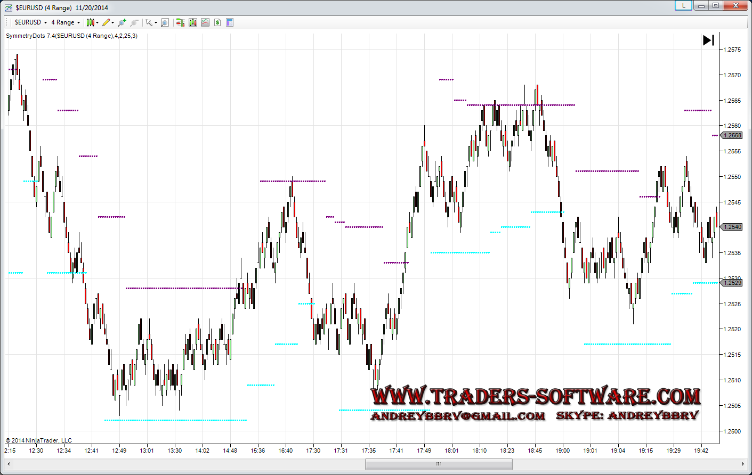The height and width of the screenshot is (475, 752).
Task: Open the Data Series candlestick icon
Action: [x=192, y=22]
